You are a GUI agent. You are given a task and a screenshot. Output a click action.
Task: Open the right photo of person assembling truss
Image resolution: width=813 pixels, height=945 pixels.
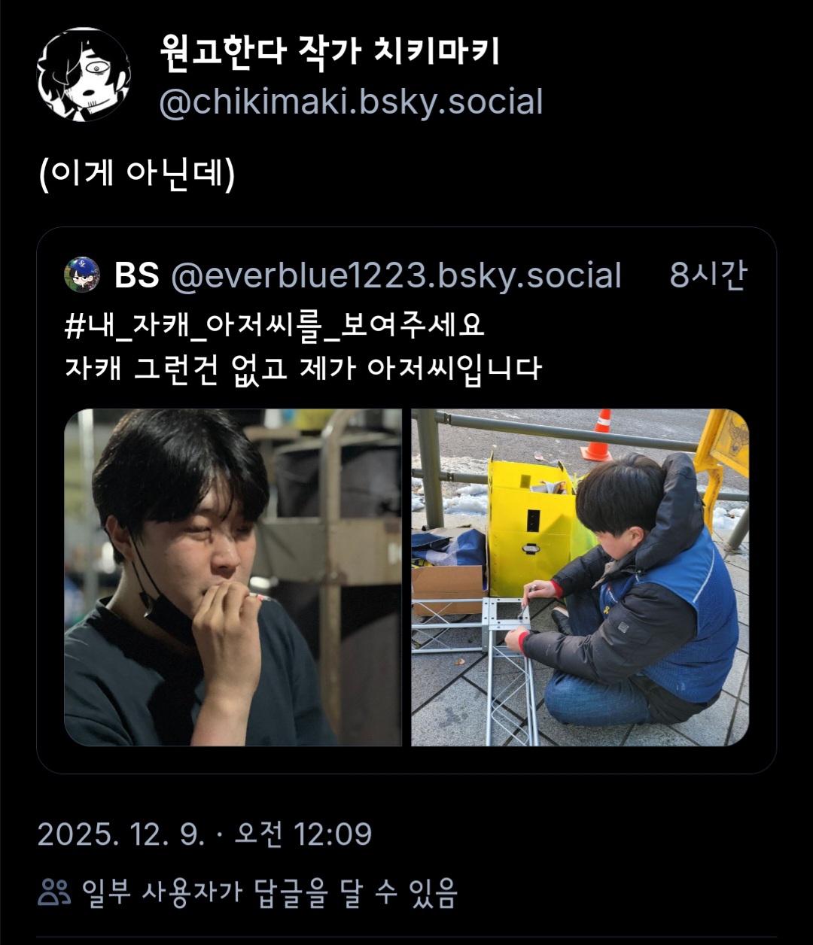click(x=580, y=577)
